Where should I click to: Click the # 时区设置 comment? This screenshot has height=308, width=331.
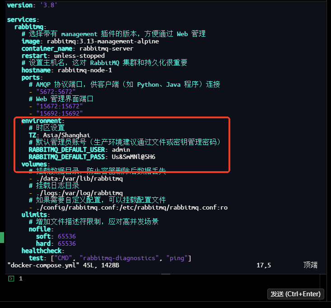[47, 128]
